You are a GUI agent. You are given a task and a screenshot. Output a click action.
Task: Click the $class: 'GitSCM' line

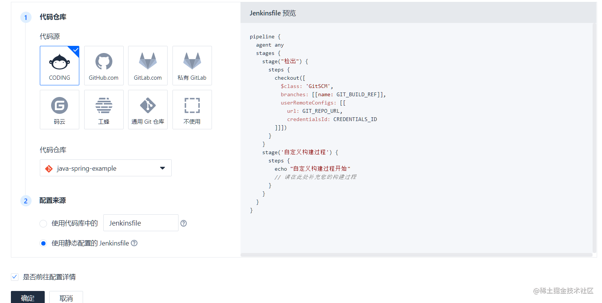click(307, 86)
